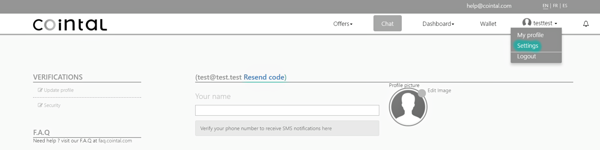Switch language to FR
The image size is (600, 150).
pos(555,6)
